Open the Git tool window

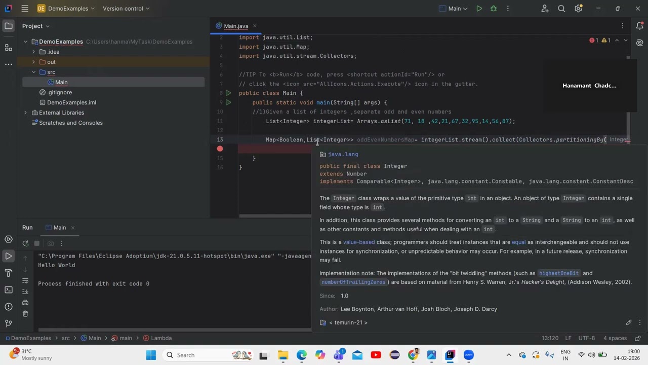(9, 323)
